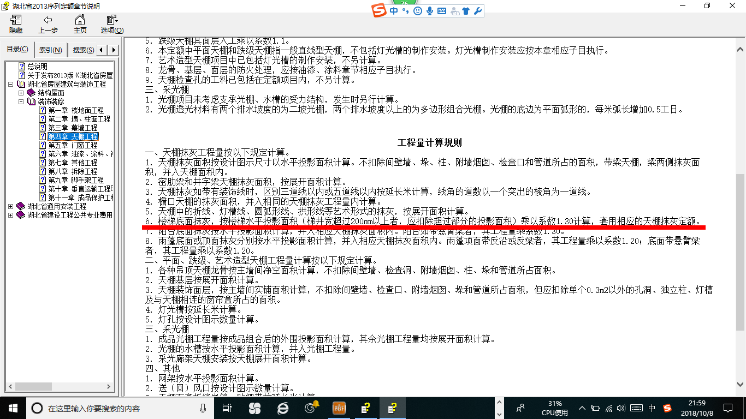Switch to the first help-viewer taskbar window
This screenshot has width=746, height=419.
point(366,408)
